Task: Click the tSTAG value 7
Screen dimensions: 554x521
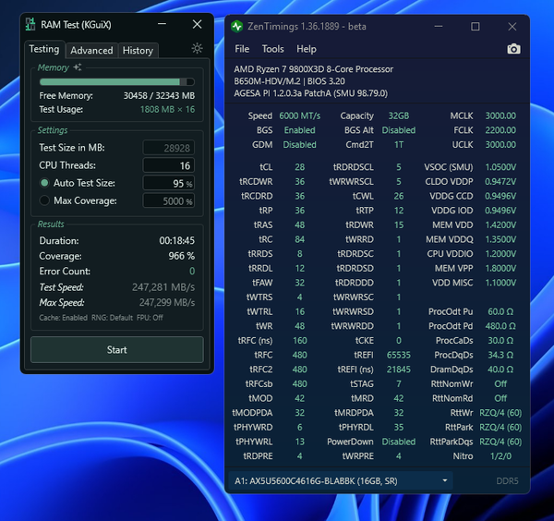Action: (399, 384)
